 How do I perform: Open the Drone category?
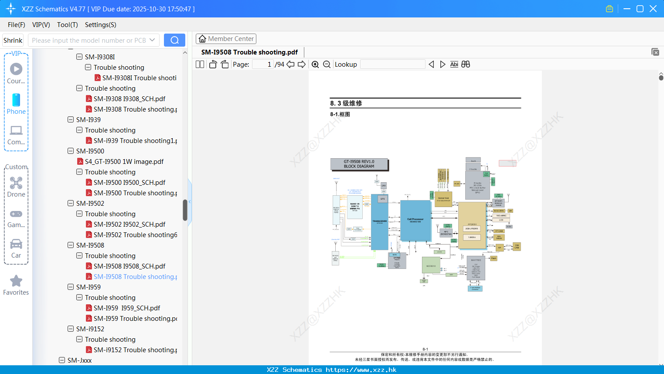[x=16, y=187]
